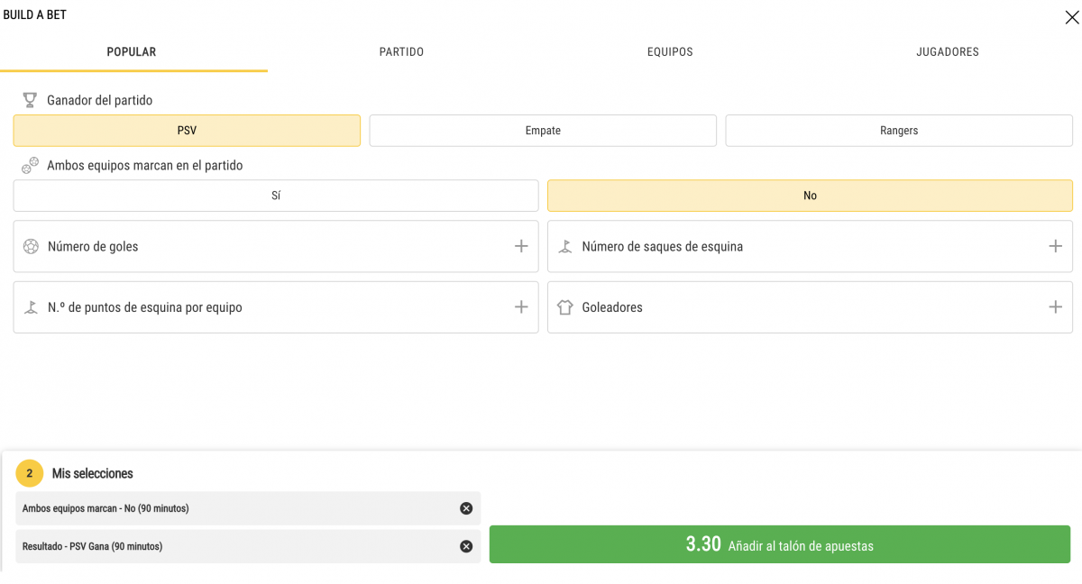The height and width of the screenshot is (584, 1082).
Task: Expand Número de goles with plus sign
Action: pyautogui.click(x=521, y=247)
